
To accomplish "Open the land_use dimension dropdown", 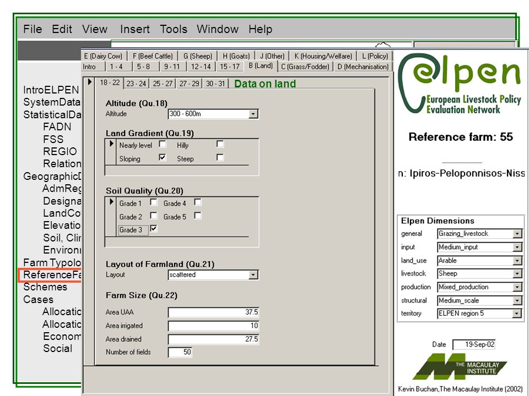I will (517, 261).
